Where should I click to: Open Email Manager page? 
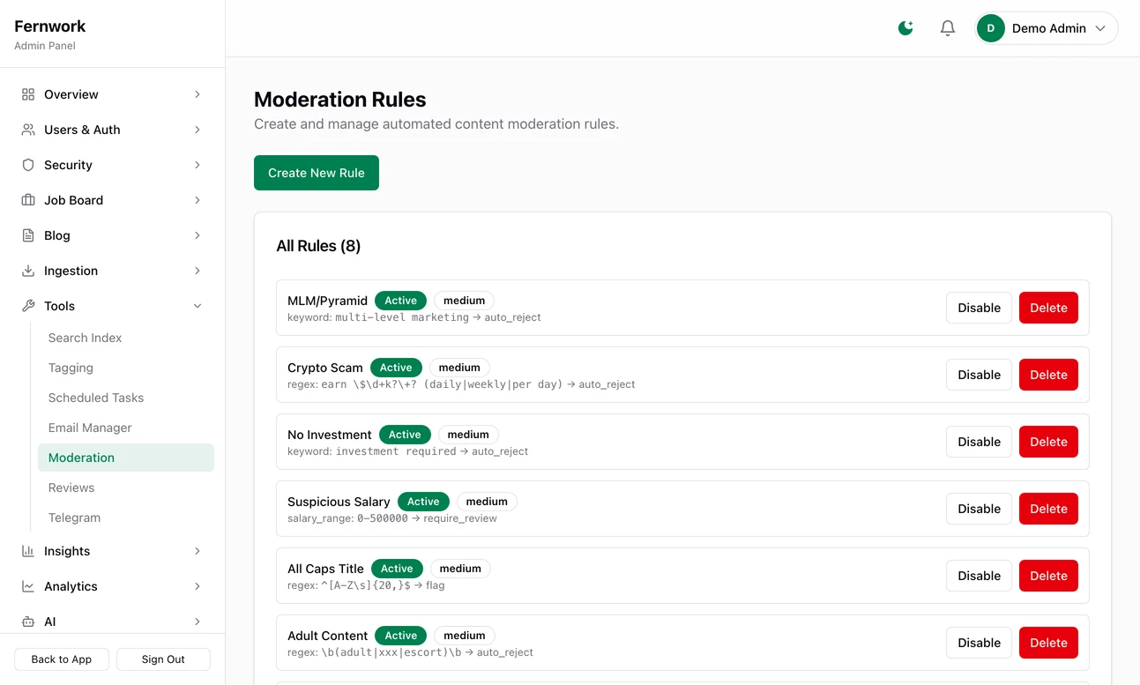pyautogui.click(x=126, y=428)
